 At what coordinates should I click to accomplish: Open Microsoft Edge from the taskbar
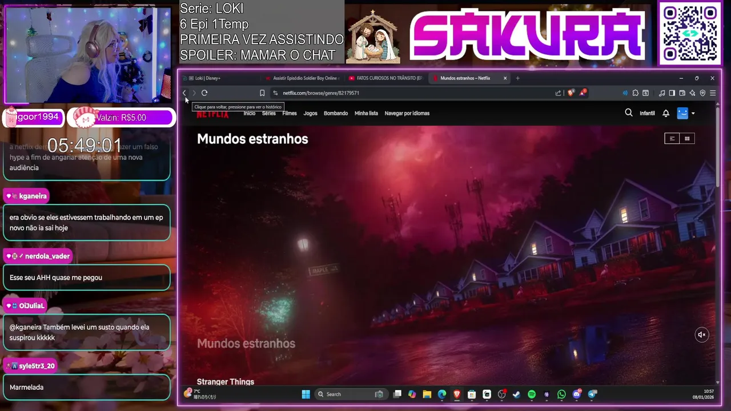(x=442, y=394)
